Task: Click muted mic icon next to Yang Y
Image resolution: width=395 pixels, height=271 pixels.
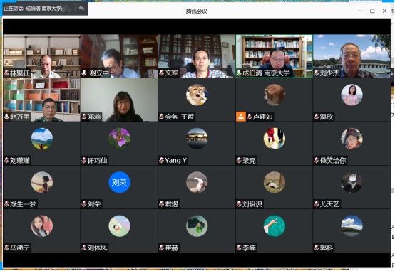Action: [162, 160]
